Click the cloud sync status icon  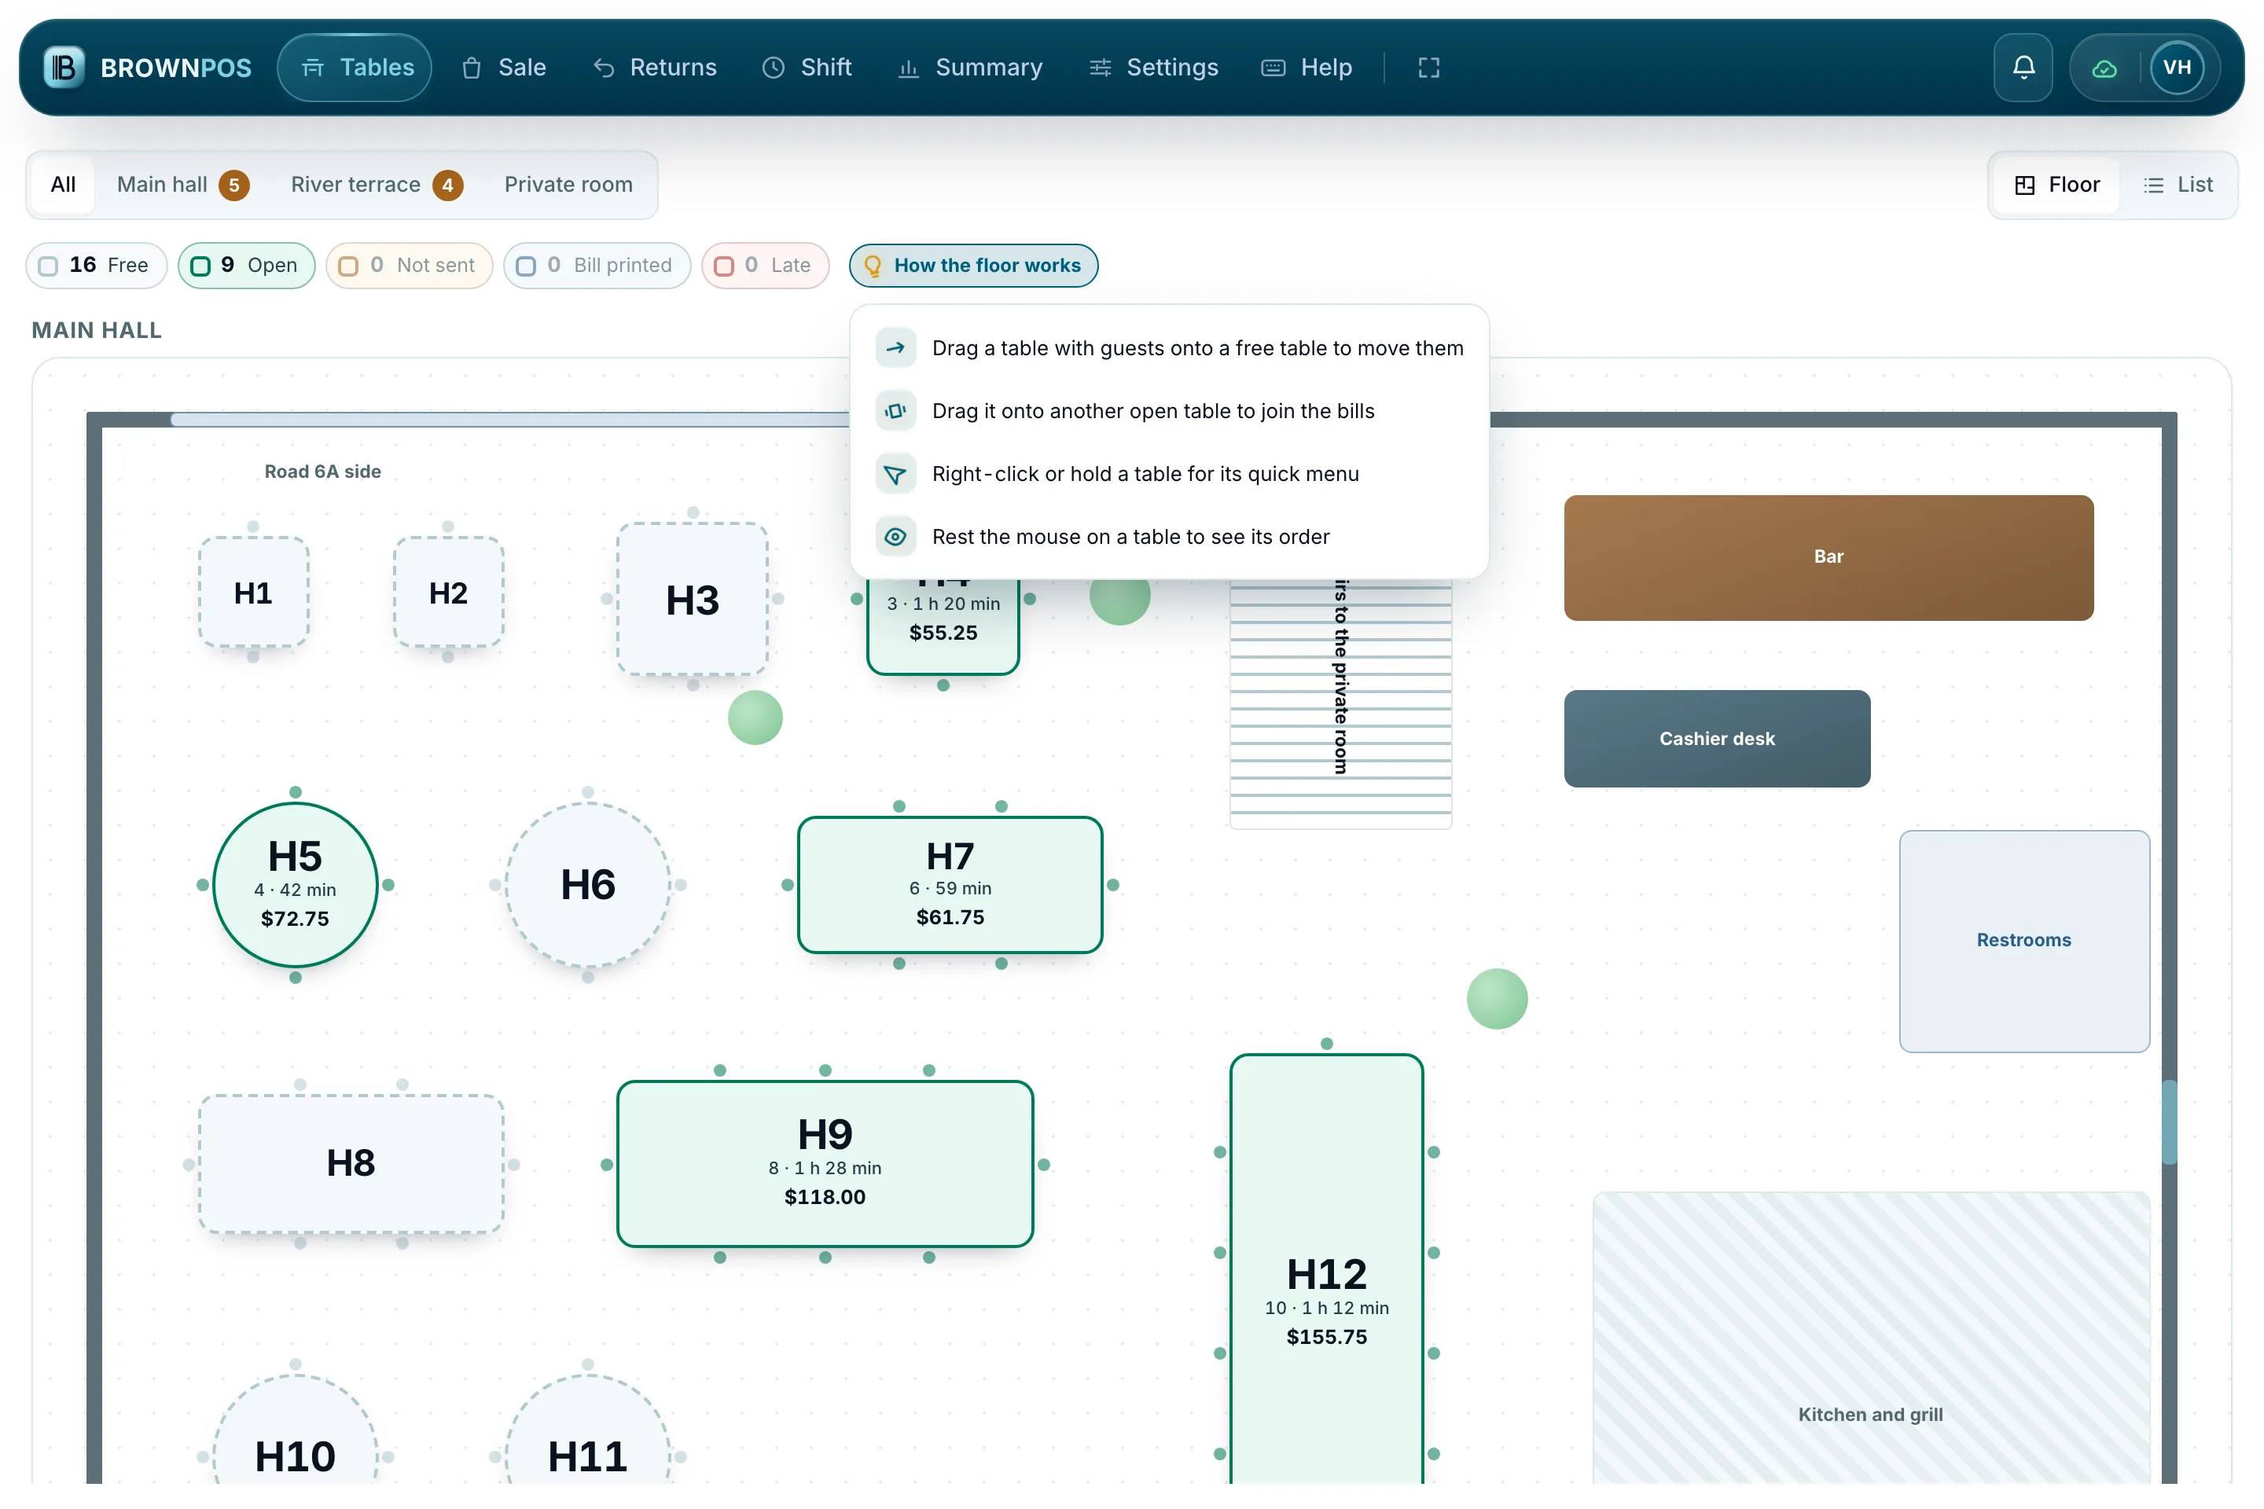coord(2104,68)
